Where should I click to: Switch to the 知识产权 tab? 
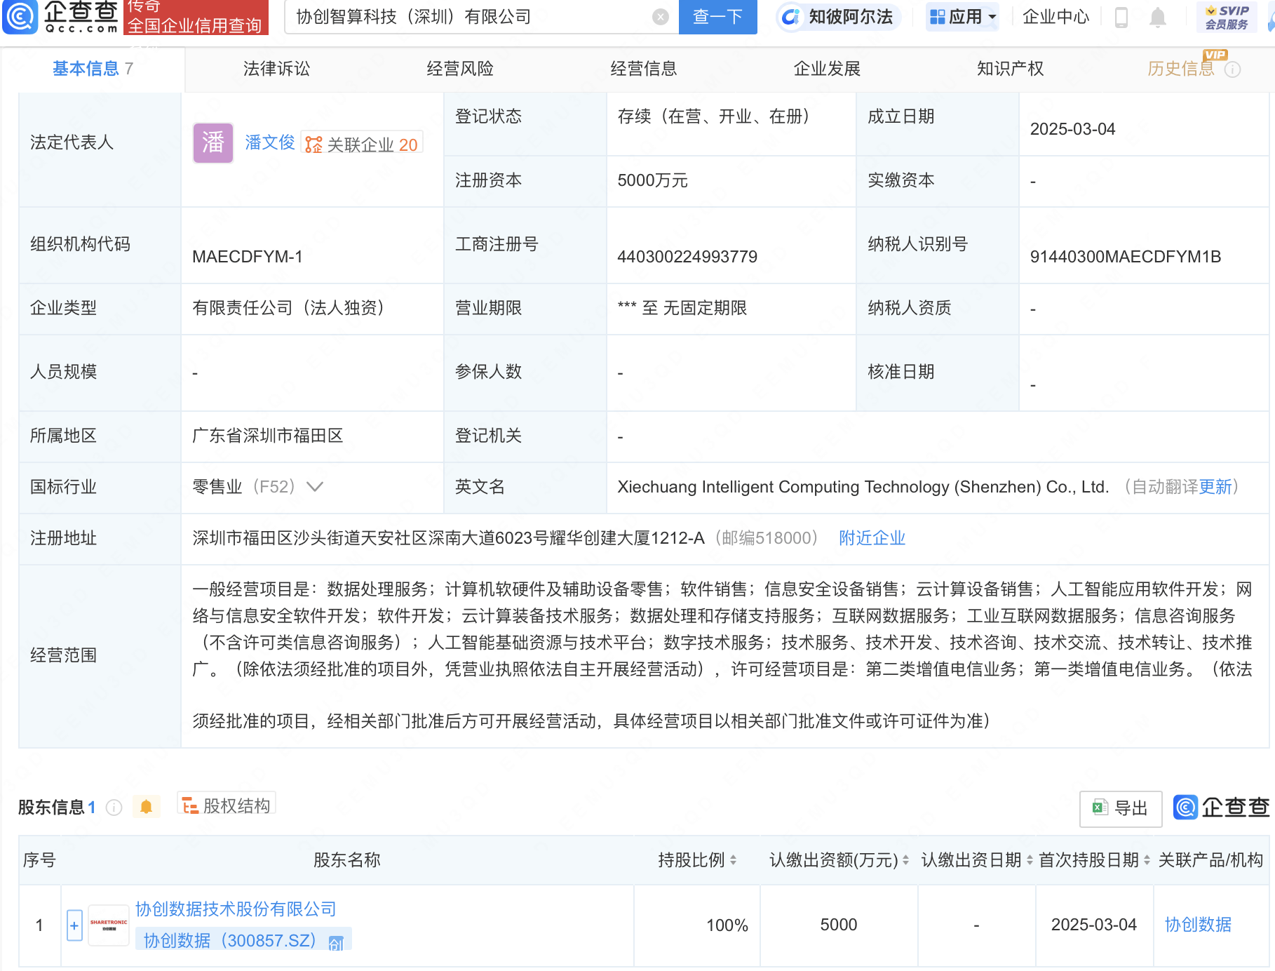pyautogui.click(x=1010, y=69)
